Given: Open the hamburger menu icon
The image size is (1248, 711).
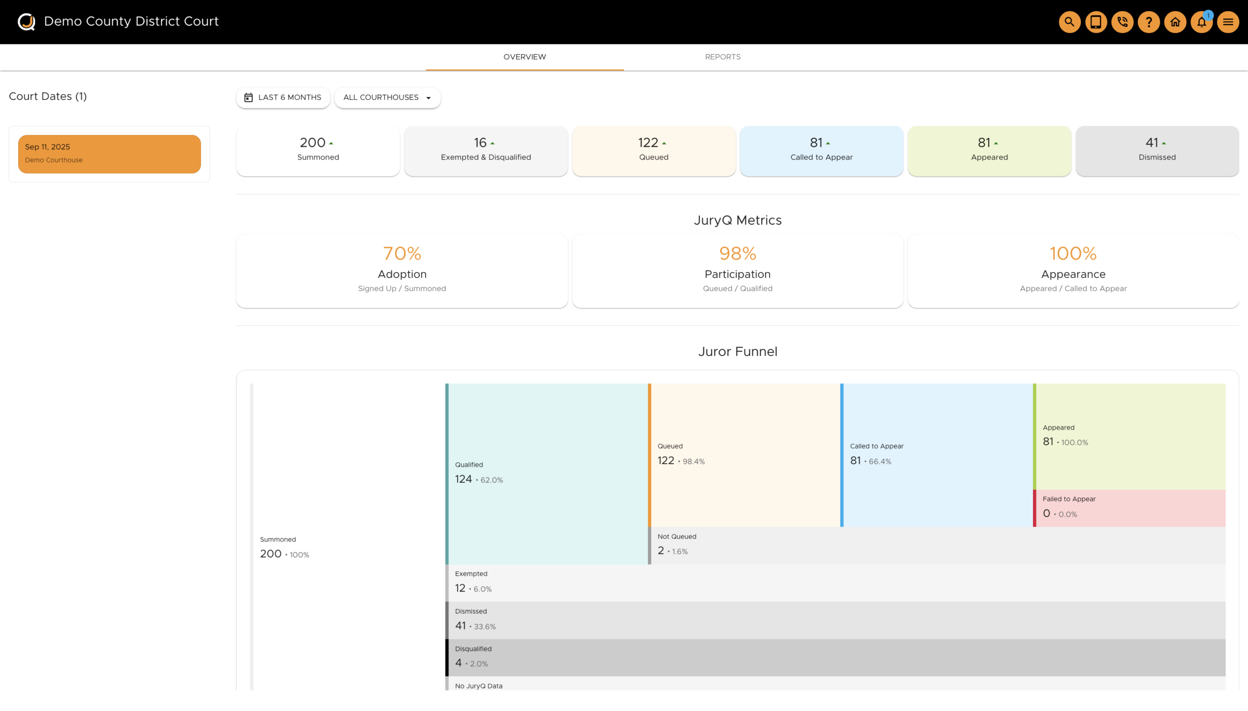Looking at the screenshot, I should point(1228,22).
